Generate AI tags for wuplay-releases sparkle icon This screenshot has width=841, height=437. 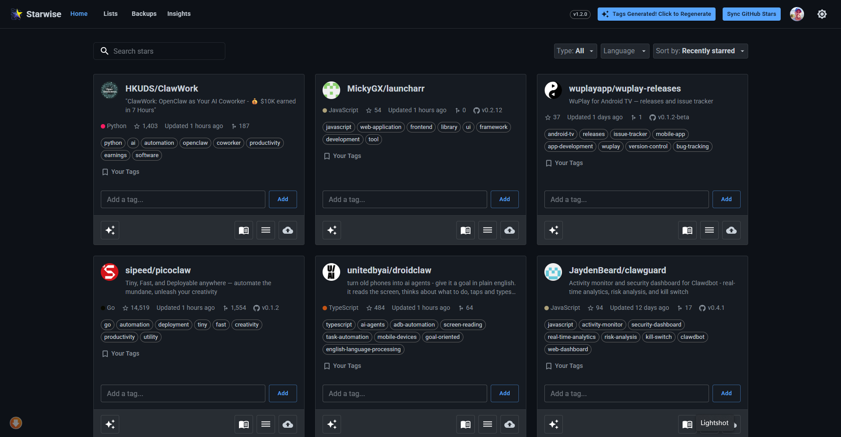point(554,230)
